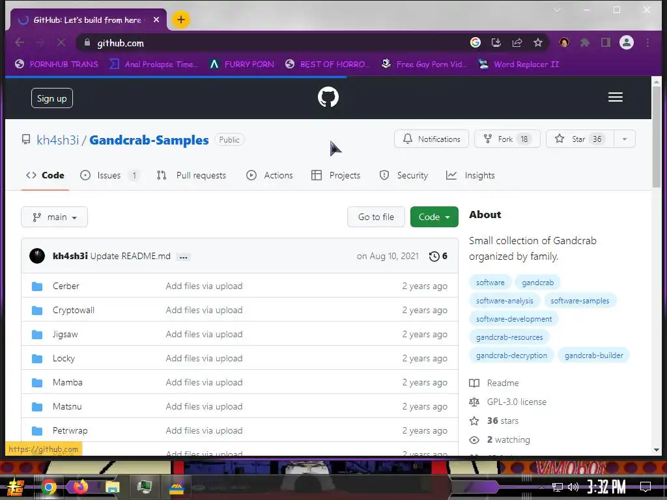Click the software-samples topic tag
667x500 pixels.
click(x=580, y=301)
